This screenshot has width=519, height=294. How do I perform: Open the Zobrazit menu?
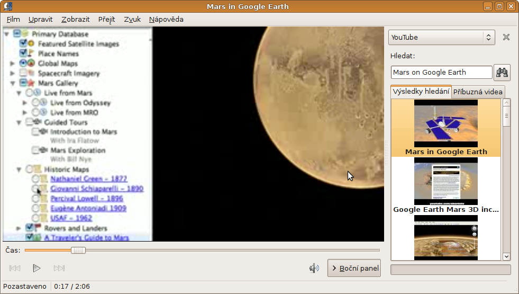click(75, 19)
